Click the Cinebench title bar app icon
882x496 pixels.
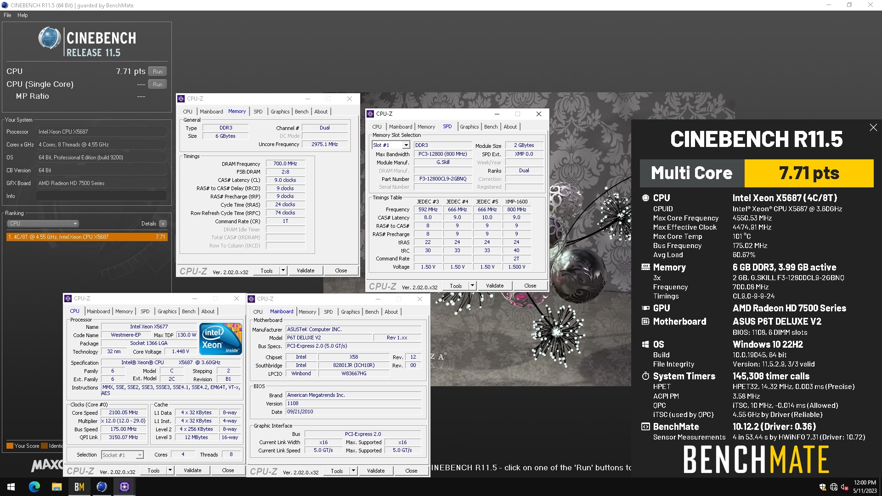coord(5,5)
